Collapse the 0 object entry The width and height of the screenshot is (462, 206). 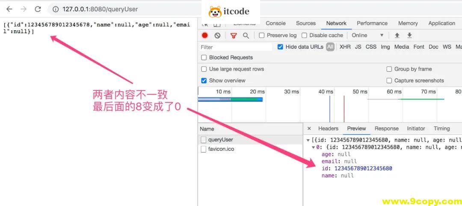[313, 147]
